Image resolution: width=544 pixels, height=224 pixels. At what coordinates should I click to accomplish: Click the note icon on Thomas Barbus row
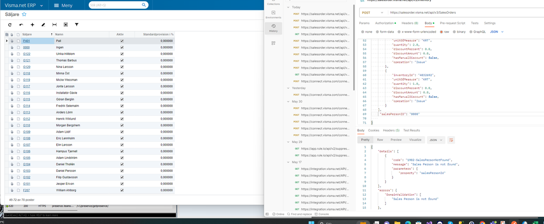tap(19, 60)
